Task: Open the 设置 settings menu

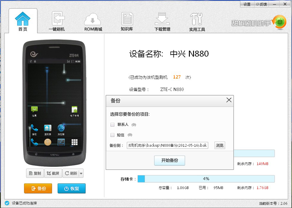Action: (247, 4)
